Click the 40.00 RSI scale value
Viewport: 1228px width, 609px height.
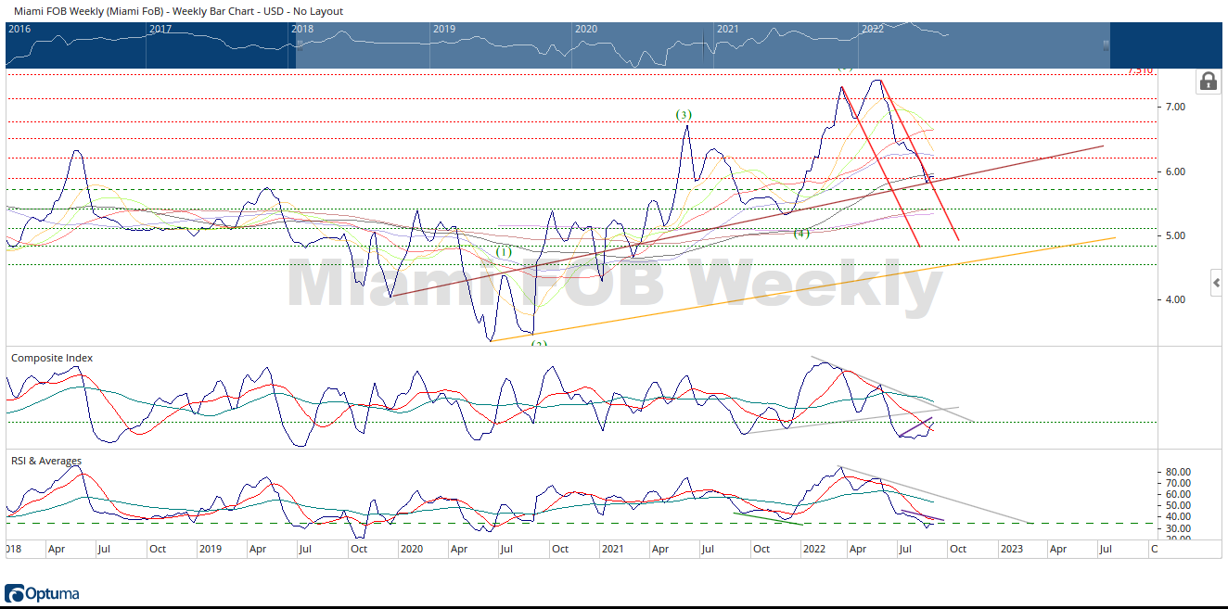(x=1178, y=516)
